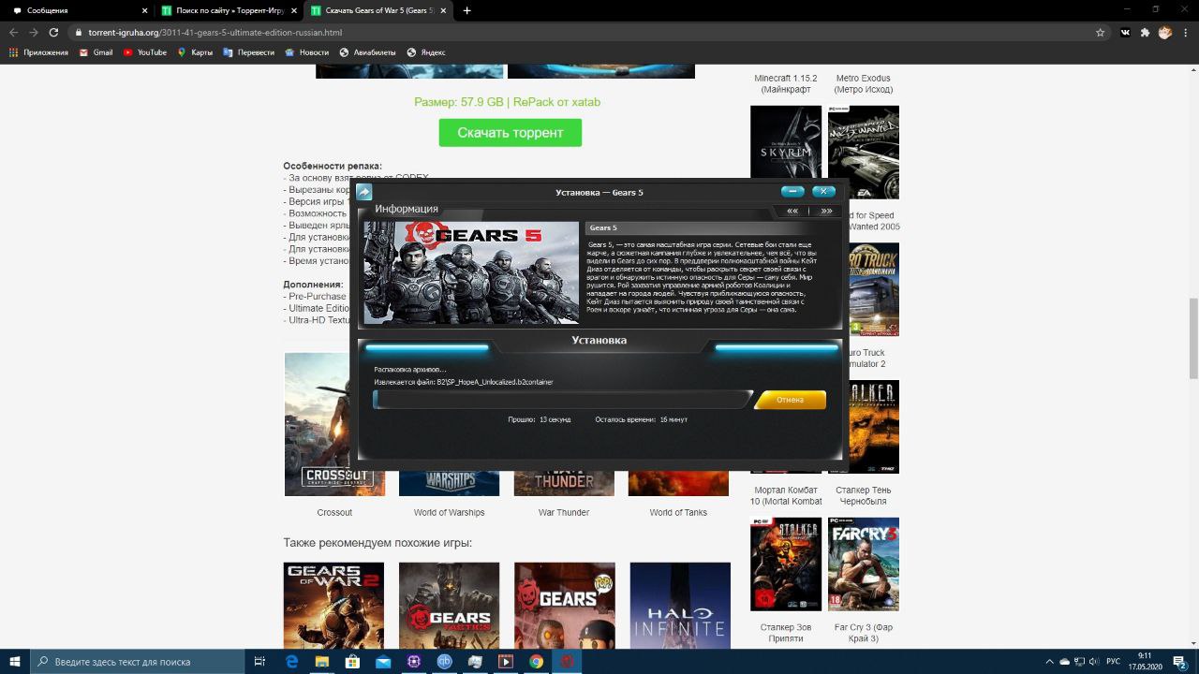Open the Chrome profile avatar
This screenshot has width=1199, height=674.
(1164, 32)
